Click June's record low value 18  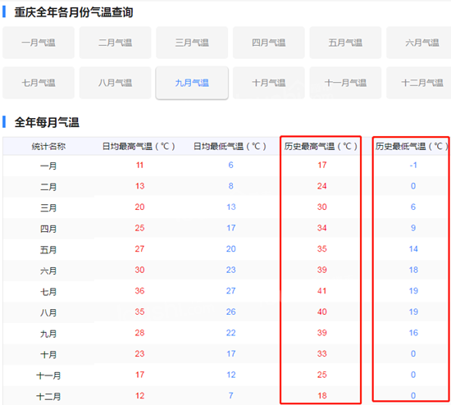(x=413, y=270)
